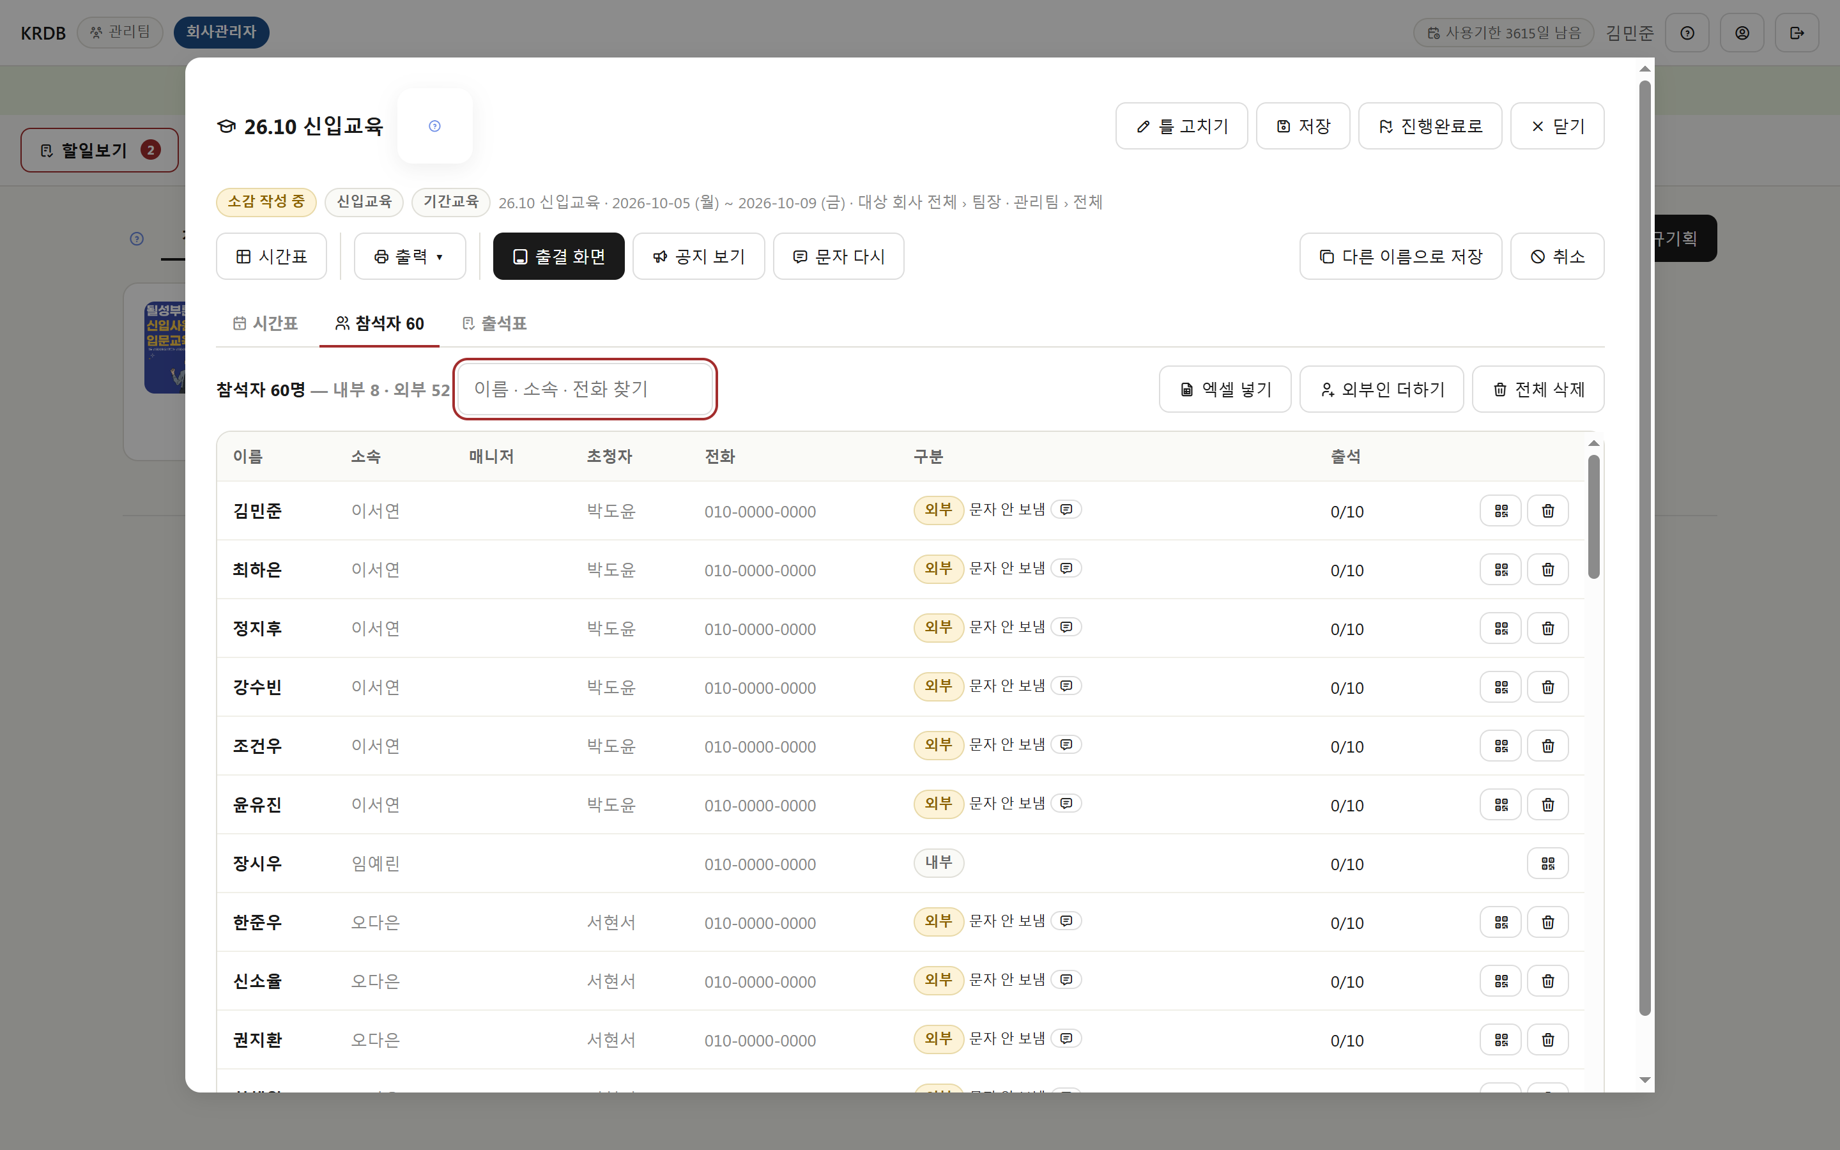
Task: Open help icon in top navigation bar
Action: tap(1687, 33)
